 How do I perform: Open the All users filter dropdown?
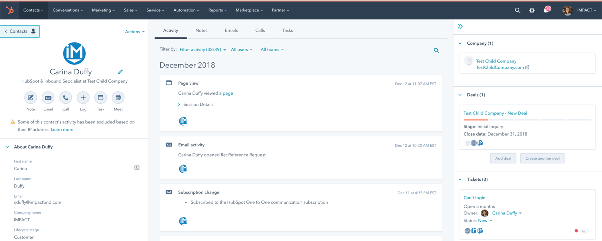tap(242, 50)
